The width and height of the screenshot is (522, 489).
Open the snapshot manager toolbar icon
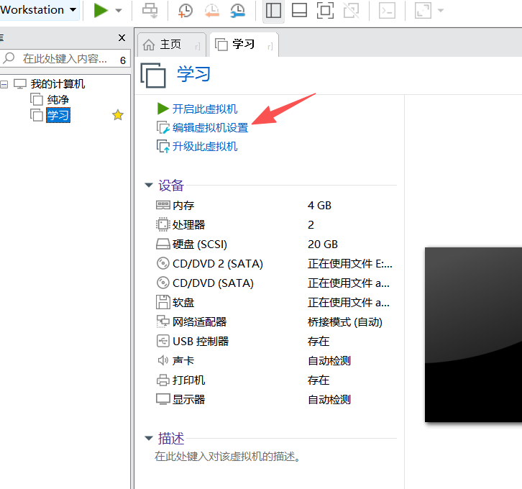(x=238, y=11)
